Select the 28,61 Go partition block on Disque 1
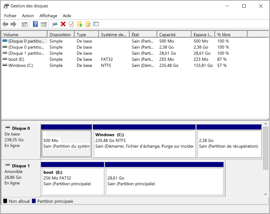 [164, 178]
